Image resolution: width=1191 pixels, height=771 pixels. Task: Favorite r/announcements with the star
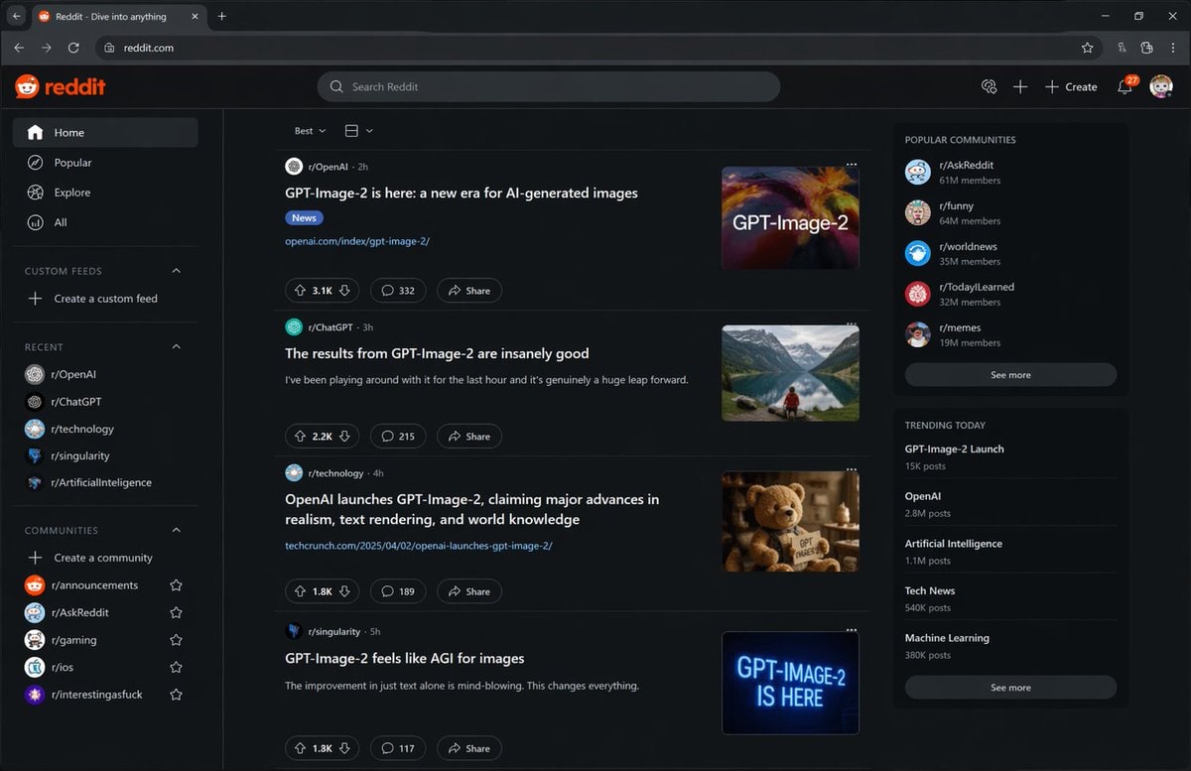click(176, 585)
